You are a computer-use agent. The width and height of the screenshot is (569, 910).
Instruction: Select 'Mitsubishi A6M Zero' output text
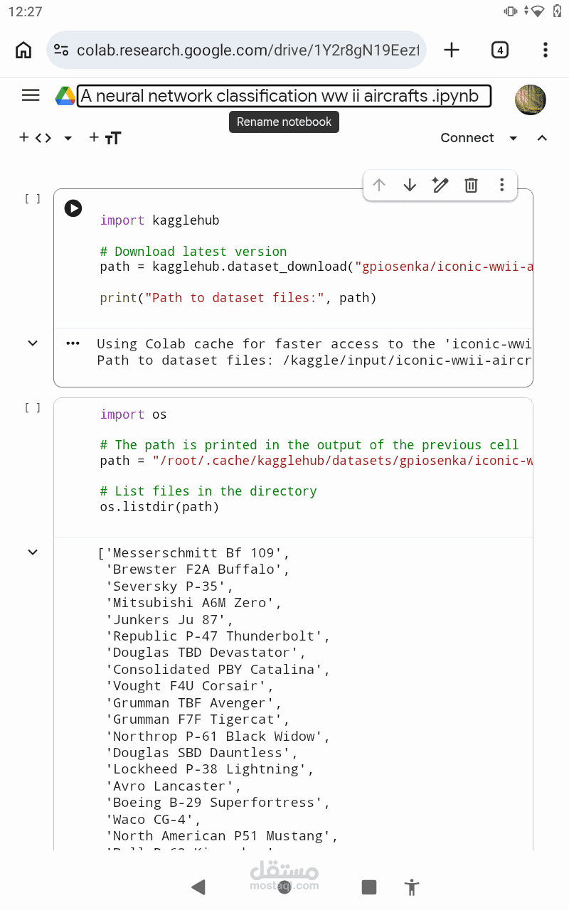[193, 603]
